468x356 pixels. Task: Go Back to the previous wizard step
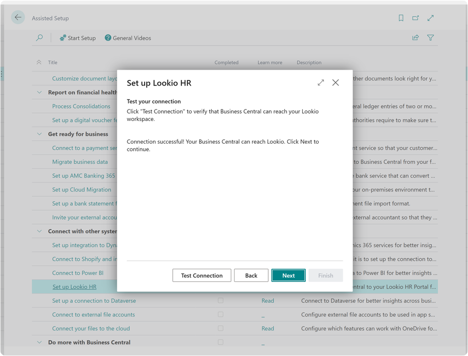point(251,276)
